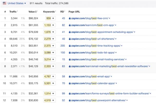The width and height of the screenshot is (156, 103).
Task: Click the US flag icon
Action: point(4,3)
